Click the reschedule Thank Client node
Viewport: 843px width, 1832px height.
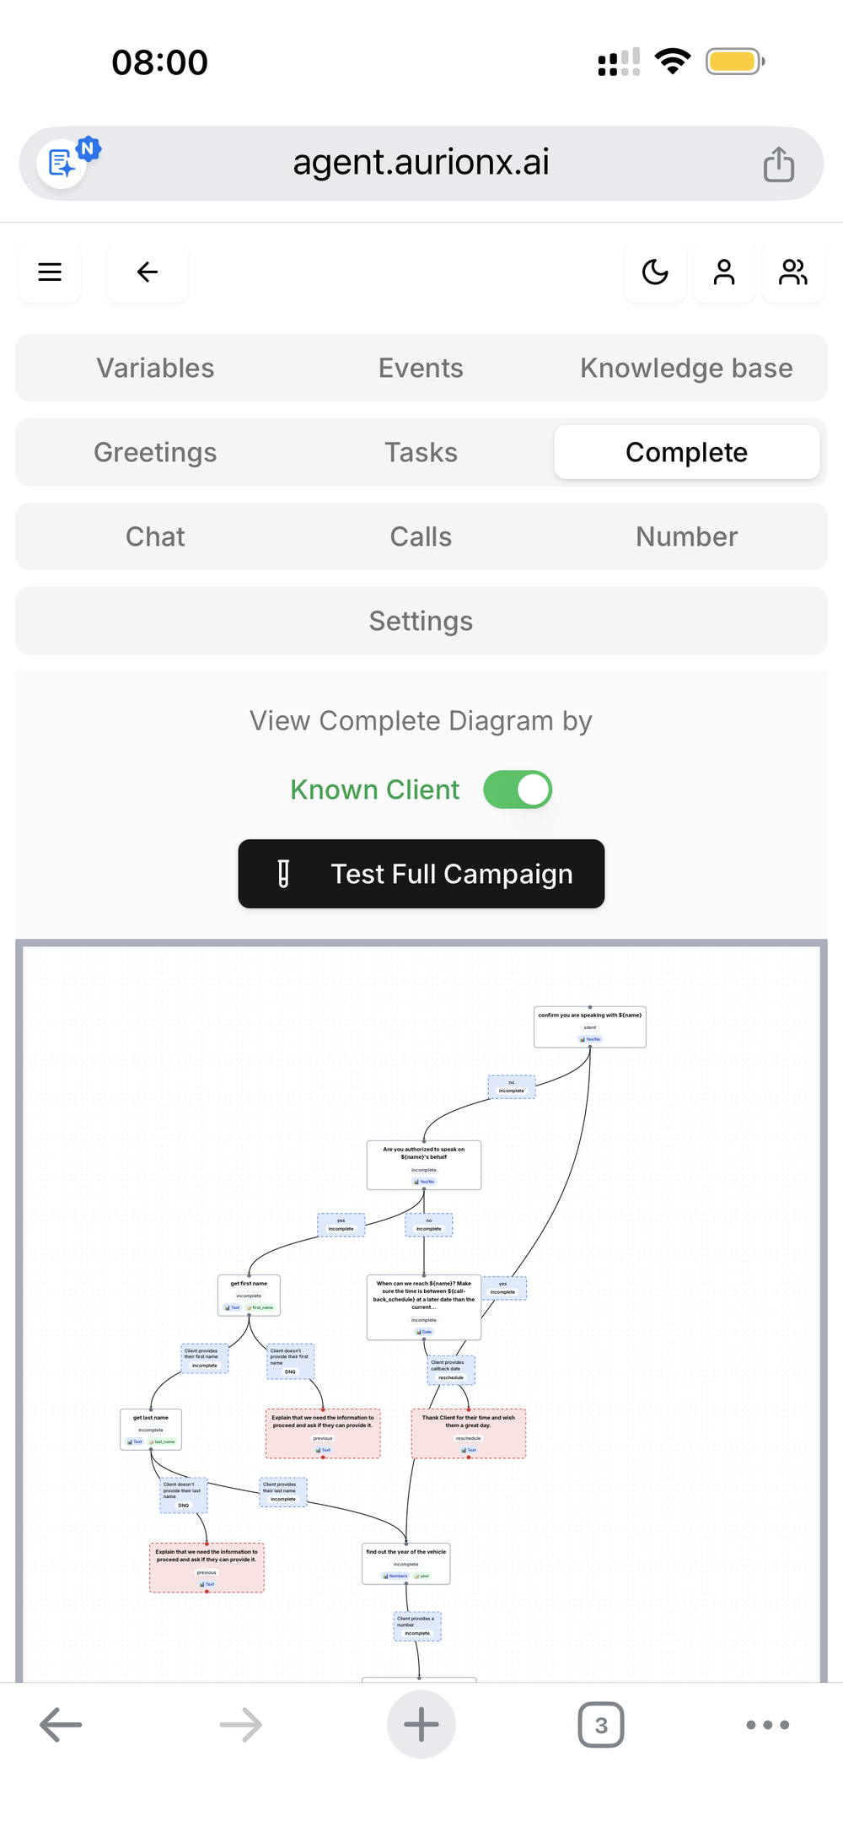click(469, 1431)
